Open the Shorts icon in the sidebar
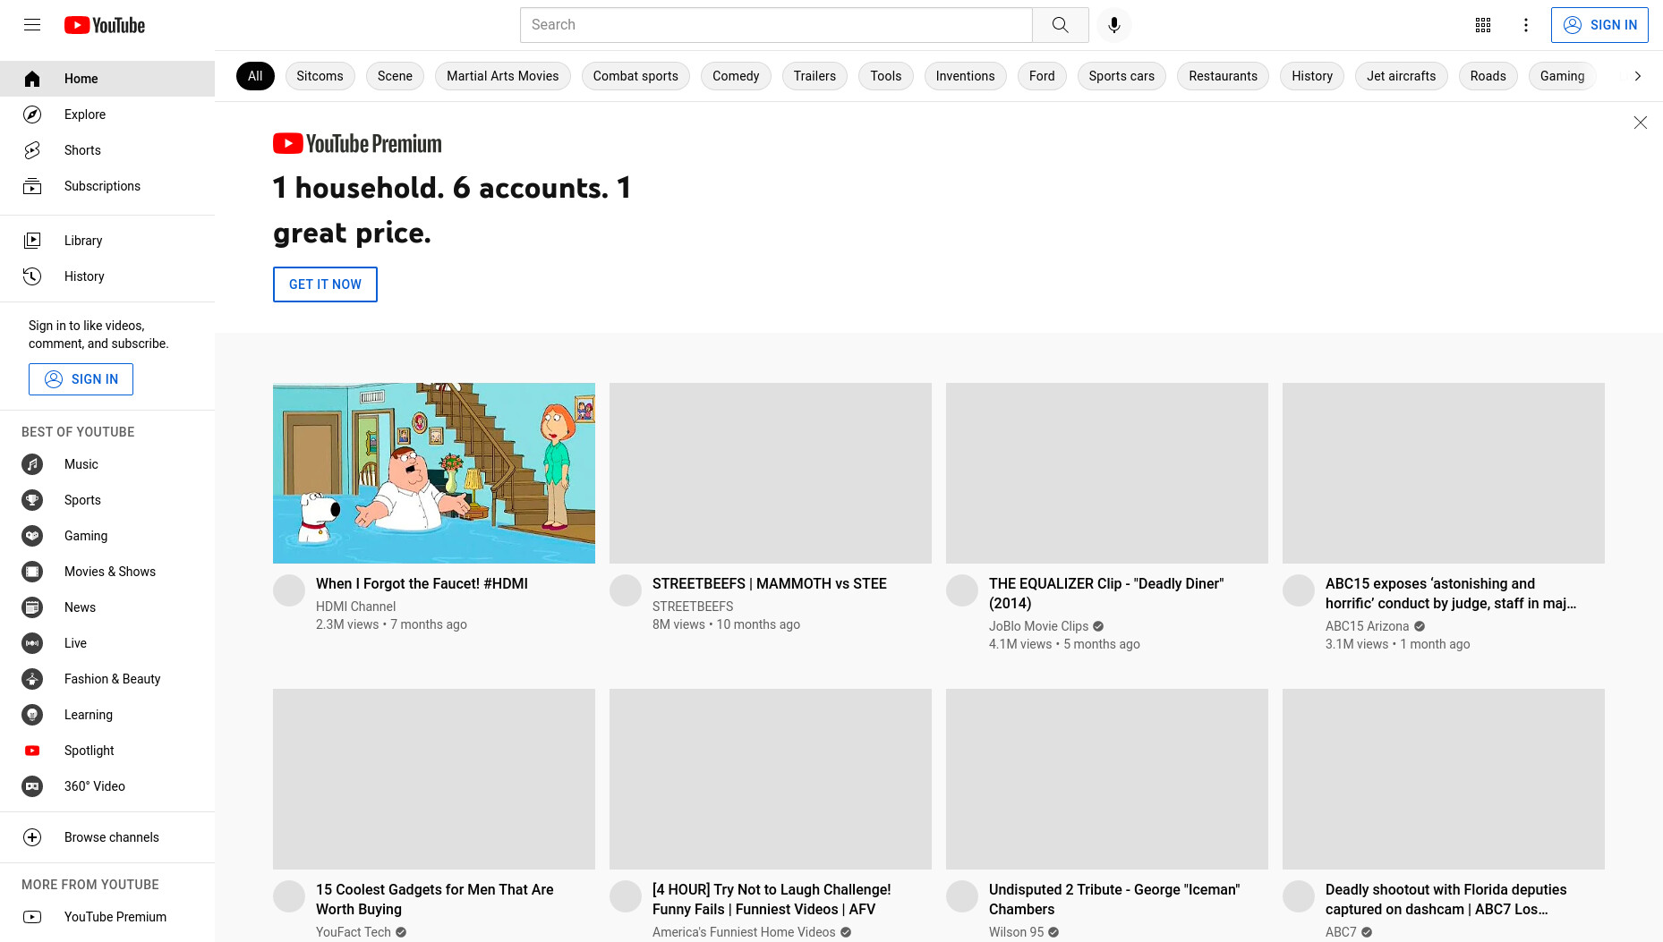The height and width of the screenshot is (942, 1663). click(x=32, y=150)
